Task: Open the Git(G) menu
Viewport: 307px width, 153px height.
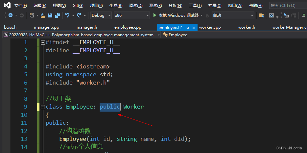Action: click(78, 6)
